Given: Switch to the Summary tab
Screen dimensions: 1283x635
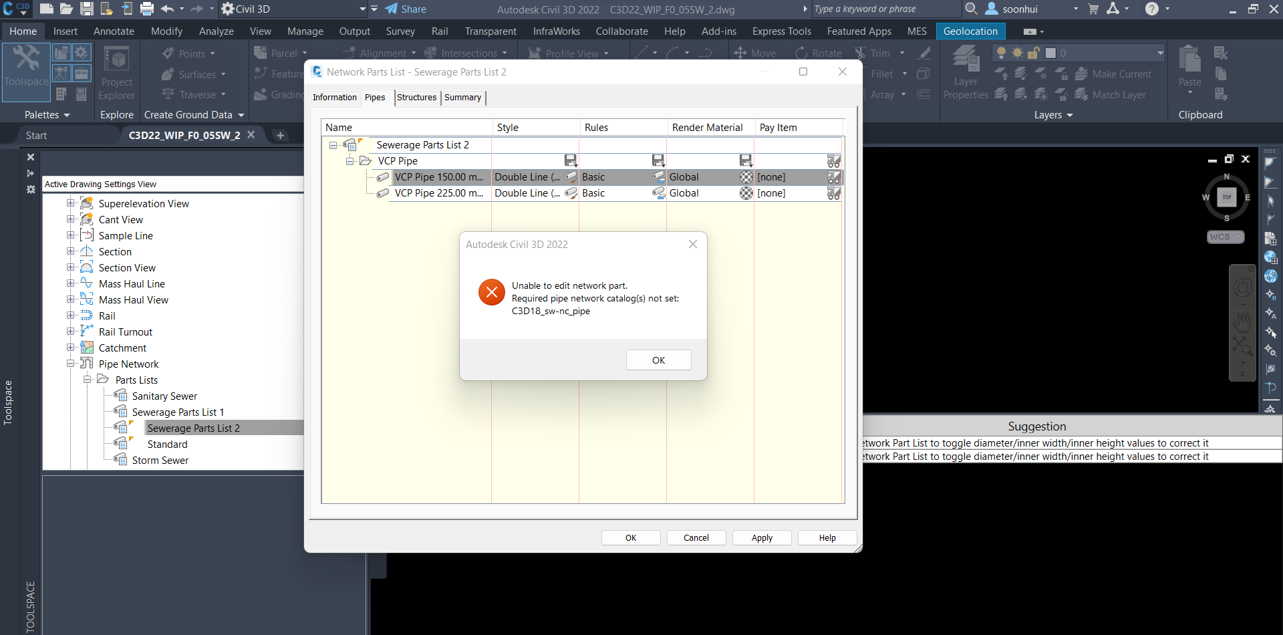Looking at the screenshot, I should coord(463,98).
